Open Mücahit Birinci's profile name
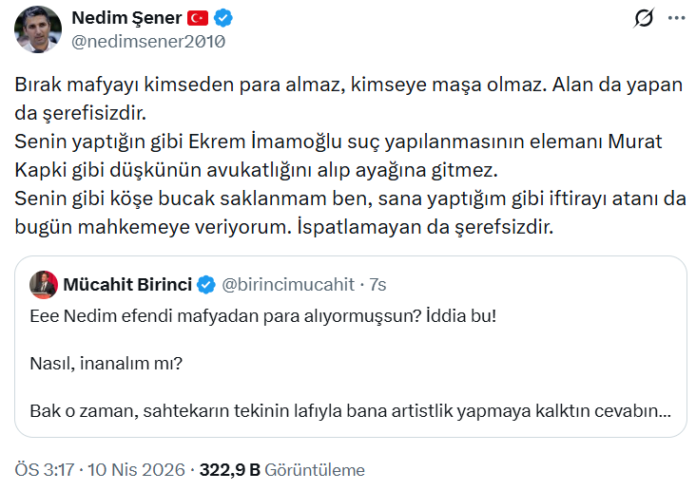This screenshot has width=696, height=491. click(x=127, y=283)
